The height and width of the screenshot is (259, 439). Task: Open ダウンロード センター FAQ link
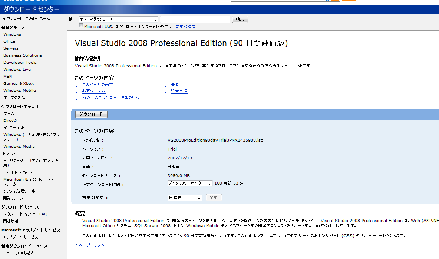coord(25,214)
